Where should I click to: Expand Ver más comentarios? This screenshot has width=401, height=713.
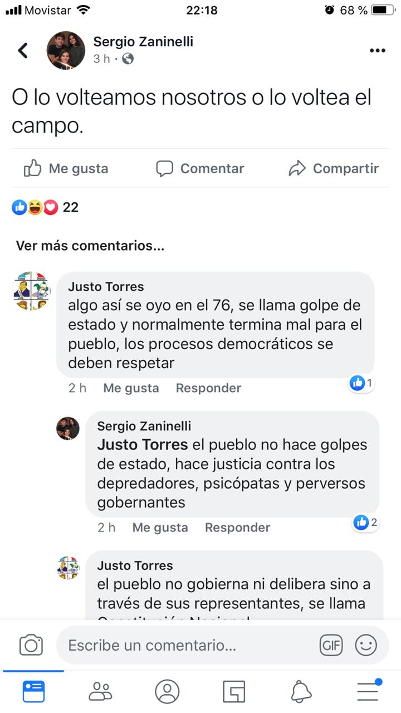coord(90,246)
